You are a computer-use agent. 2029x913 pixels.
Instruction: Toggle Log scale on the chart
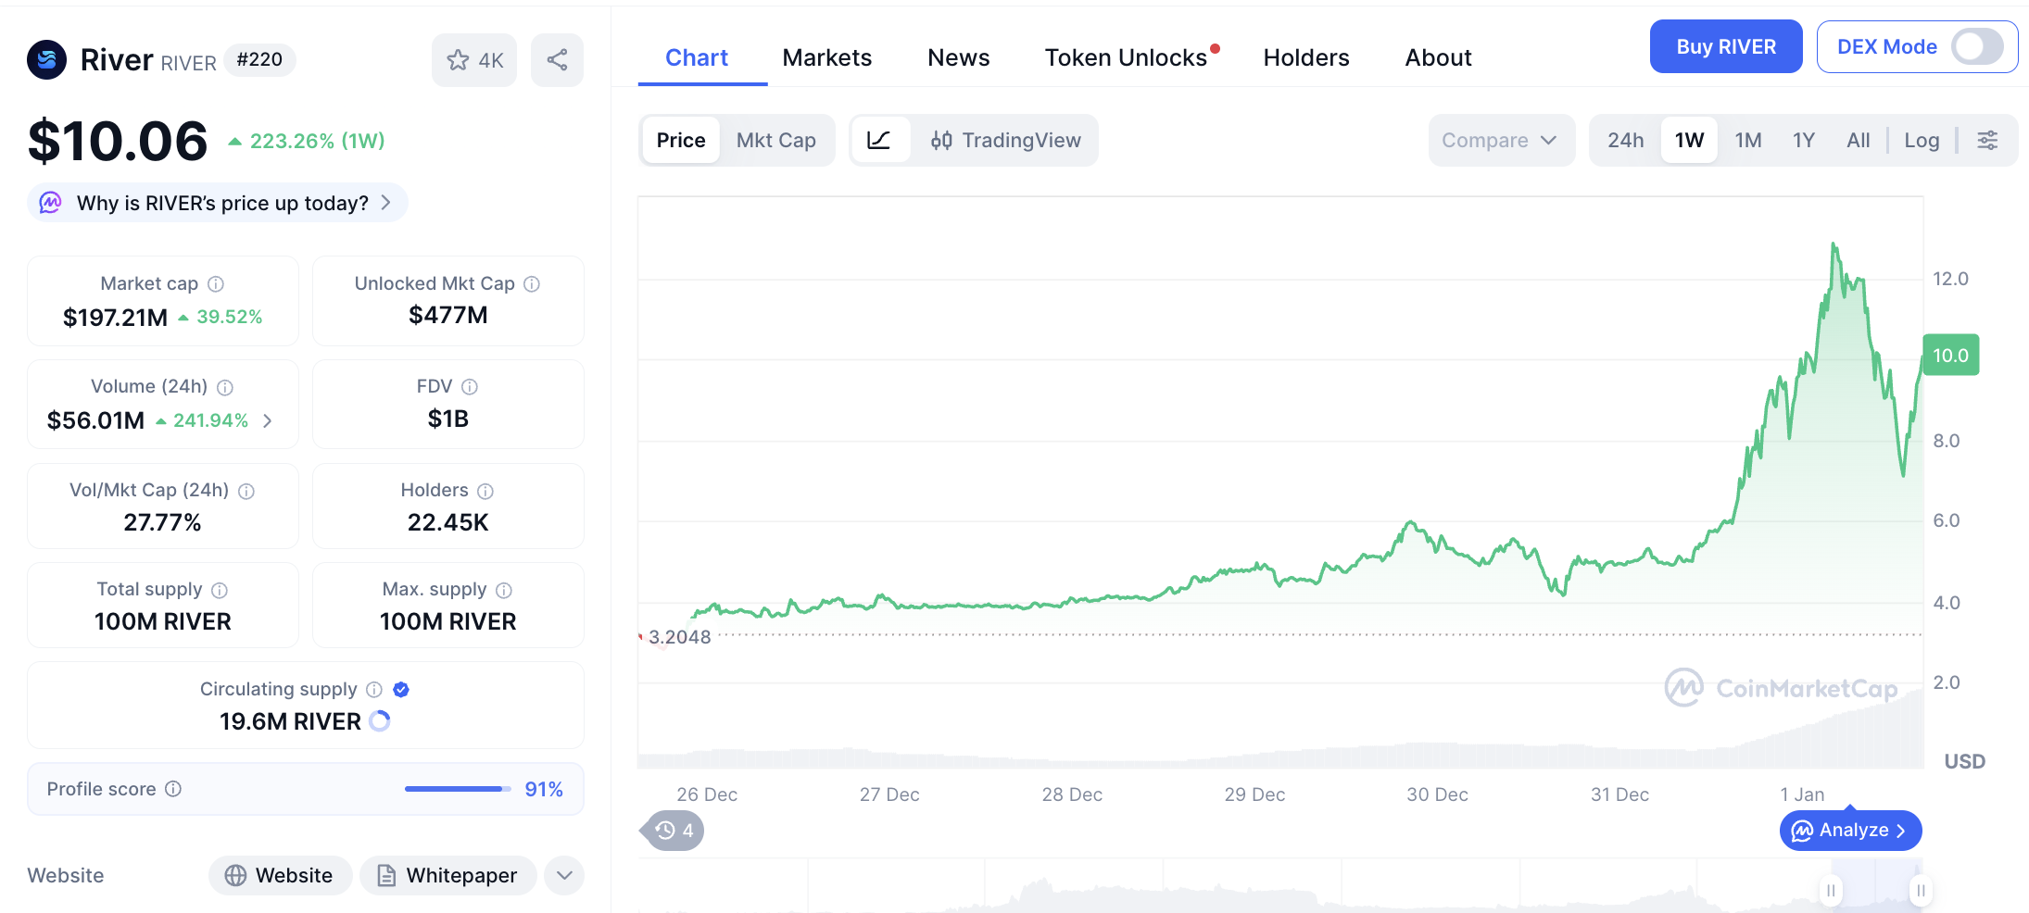(x=1922, y=140)
